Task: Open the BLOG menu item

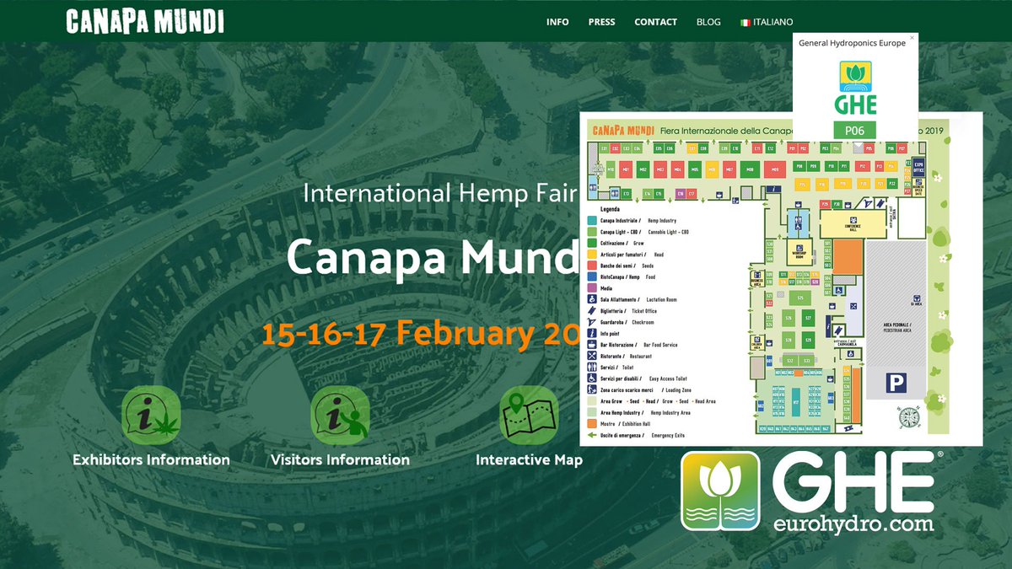Action: click(x=708, y=22)
